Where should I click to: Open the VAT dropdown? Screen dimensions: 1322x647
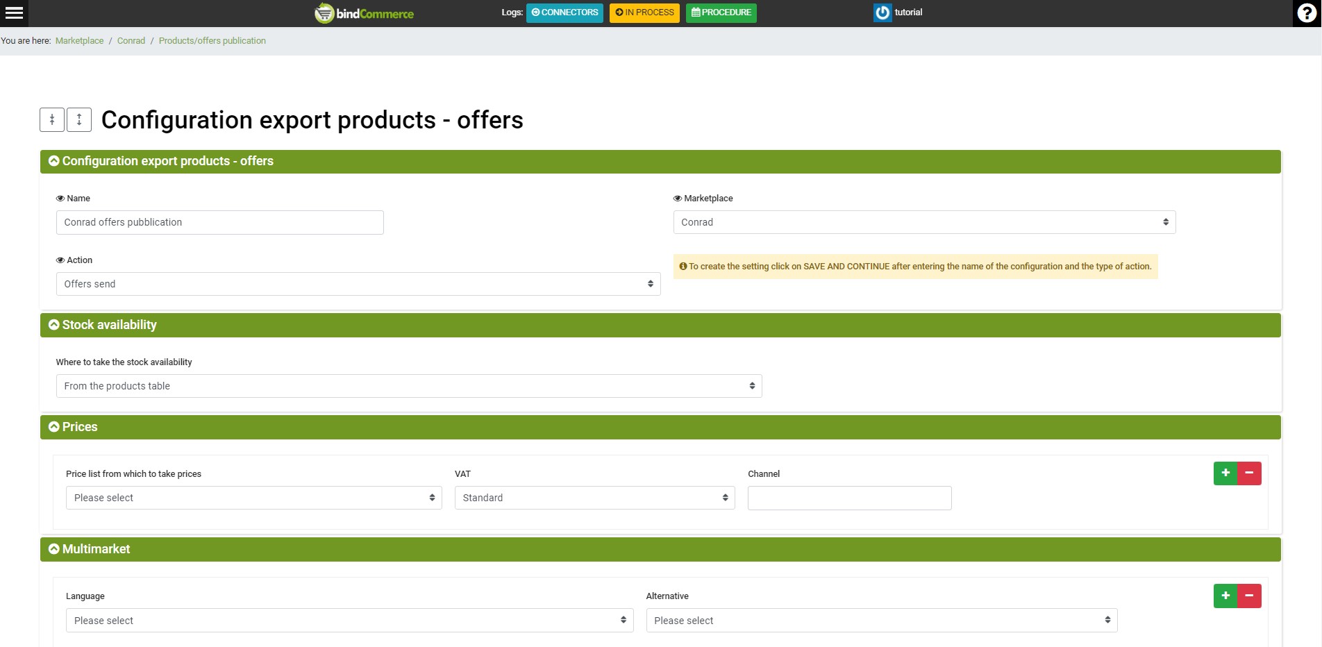point(594,498)
